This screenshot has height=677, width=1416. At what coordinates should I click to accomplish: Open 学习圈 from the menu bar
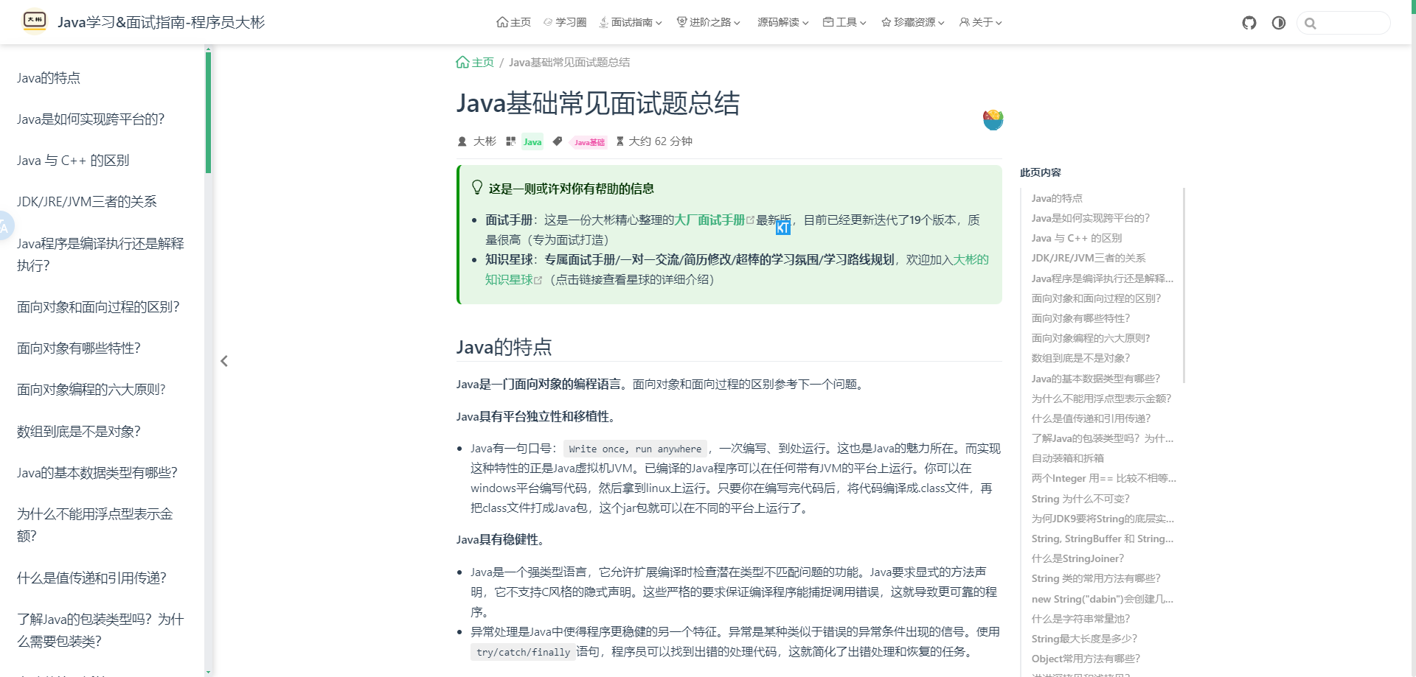[x=565, y=22]
